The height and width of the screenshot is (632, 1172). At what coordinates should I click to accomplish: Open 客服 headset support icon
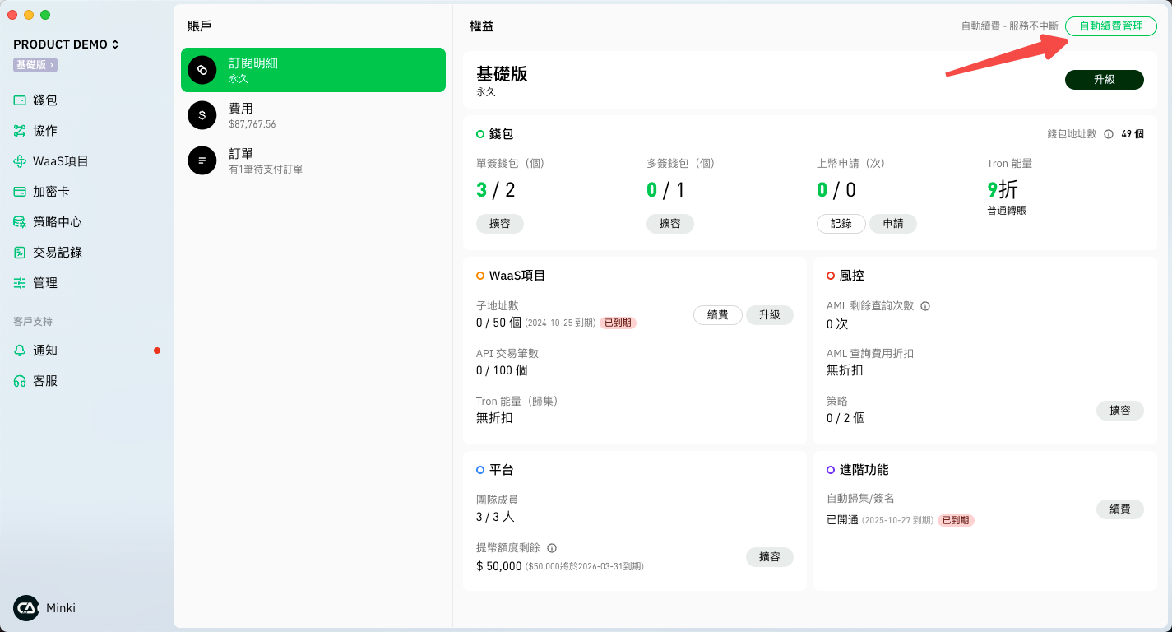coord(20,381)
